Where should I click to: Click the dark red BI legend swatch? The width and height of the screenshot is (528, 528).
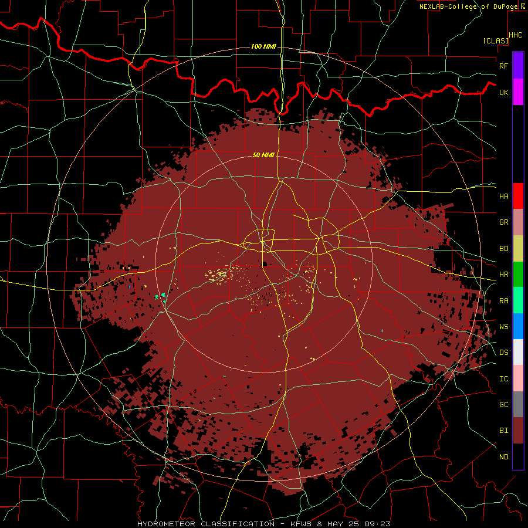[518, 431]
